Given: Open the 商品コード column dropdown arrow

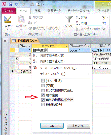Looking at the screenshot, I should coord(88,46).
